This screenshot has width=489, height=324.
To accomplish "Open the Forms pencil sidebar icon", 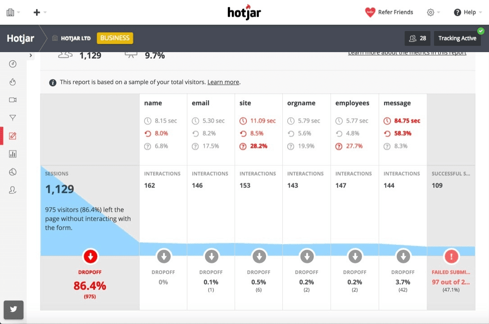I will [x=13, y=136].
